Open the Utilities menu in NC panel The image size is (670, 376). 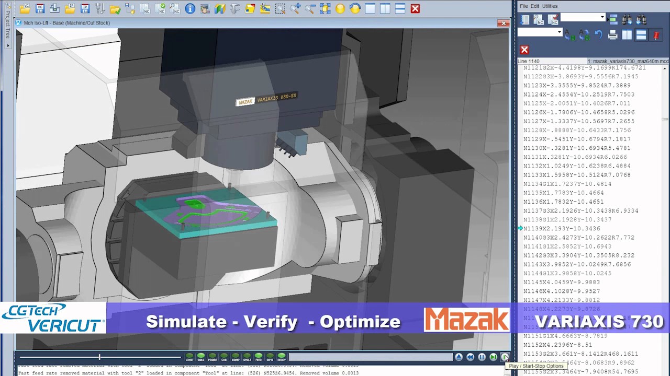(x=550, y=6)
